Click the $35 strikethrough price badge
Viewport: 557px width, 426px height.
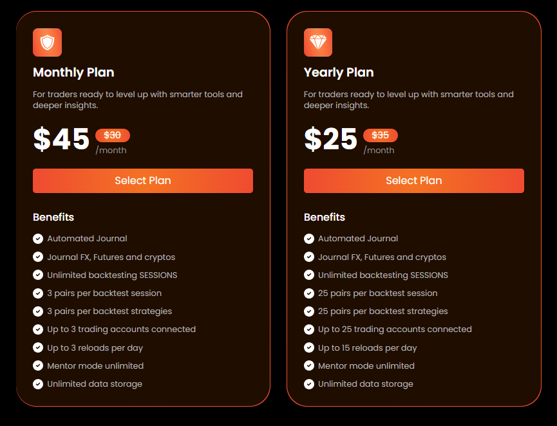click(381, 135)
